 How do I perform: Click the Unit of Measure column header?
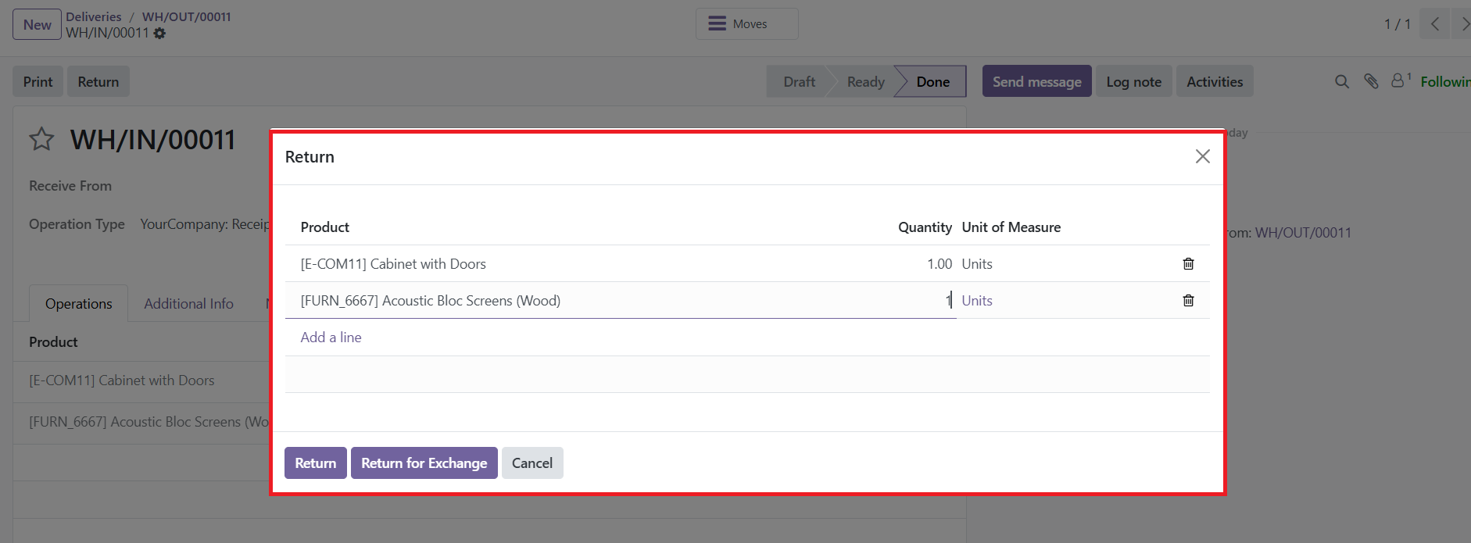click(x=1011, y=227)
